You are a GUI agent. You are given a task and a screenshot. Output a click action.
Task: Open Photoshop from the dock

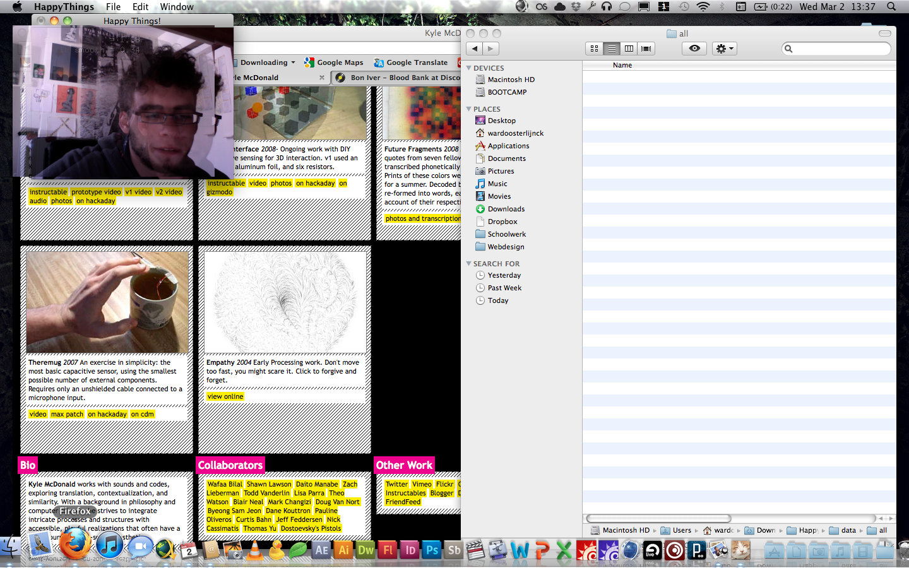pyautogui.click(x=432, y=550)
